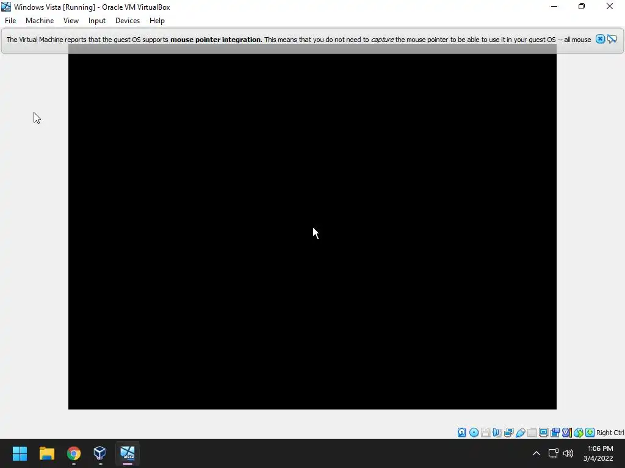This screenshot has width=625, height=468.
Task: Restore down the VirtualBox window
Action: coord(582,6)
